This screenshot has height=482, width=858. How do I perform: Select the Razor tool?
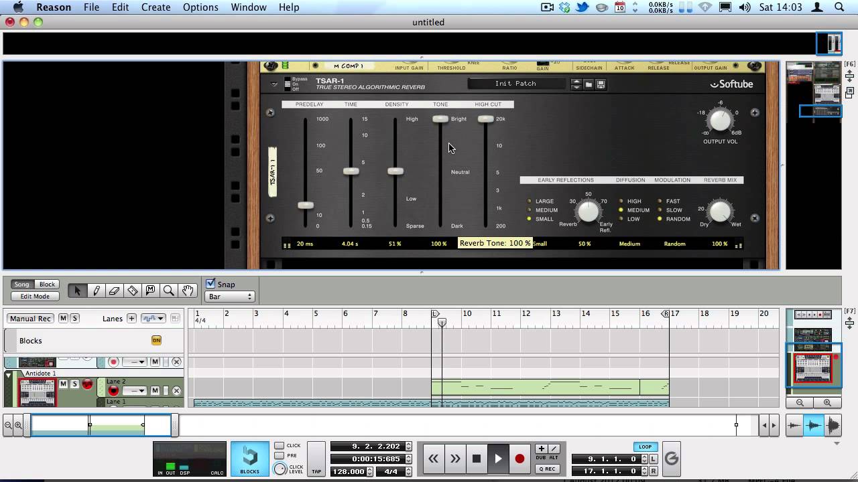point(133,291)
